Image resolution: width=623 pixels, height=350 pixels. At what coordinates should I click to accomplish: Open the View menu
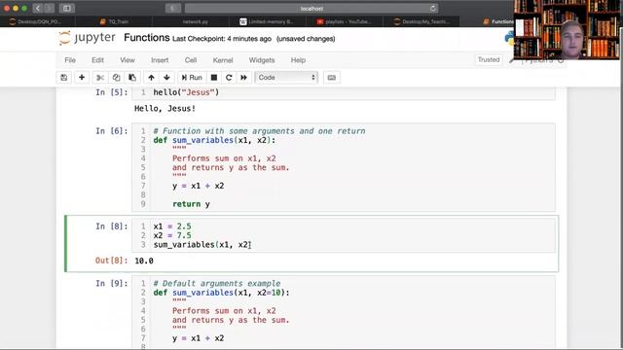pos(128,60)
